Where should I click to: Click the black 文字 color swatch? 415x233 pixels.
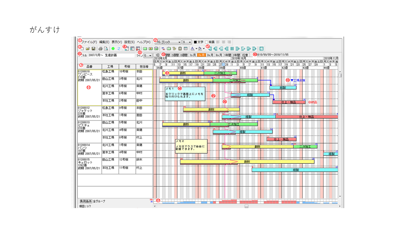(195, 42)
